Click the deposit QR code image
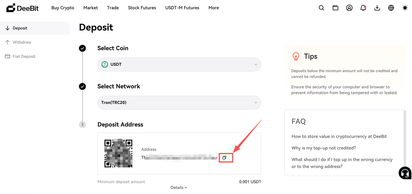This screenshot has width=412, height=194. tap(118, 153)
